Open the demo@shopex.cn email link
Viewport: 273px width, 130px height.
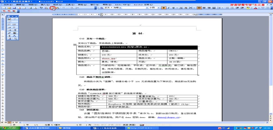click(168, 117)
